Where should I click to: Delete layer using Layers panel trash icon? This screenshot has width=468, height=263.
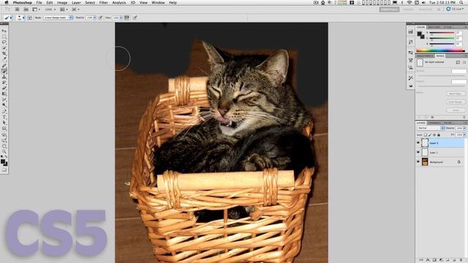[x=461, y=260]
